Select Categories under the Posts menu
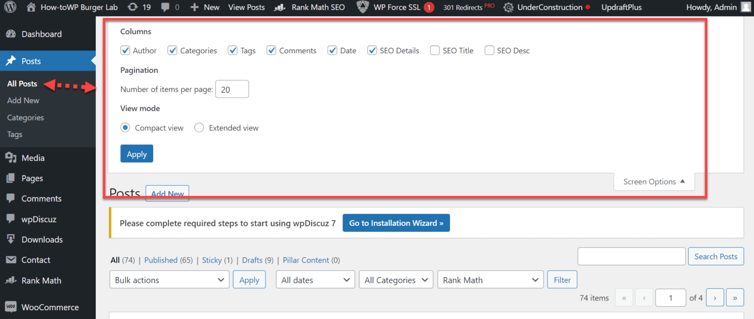 (x=25, y=117)
